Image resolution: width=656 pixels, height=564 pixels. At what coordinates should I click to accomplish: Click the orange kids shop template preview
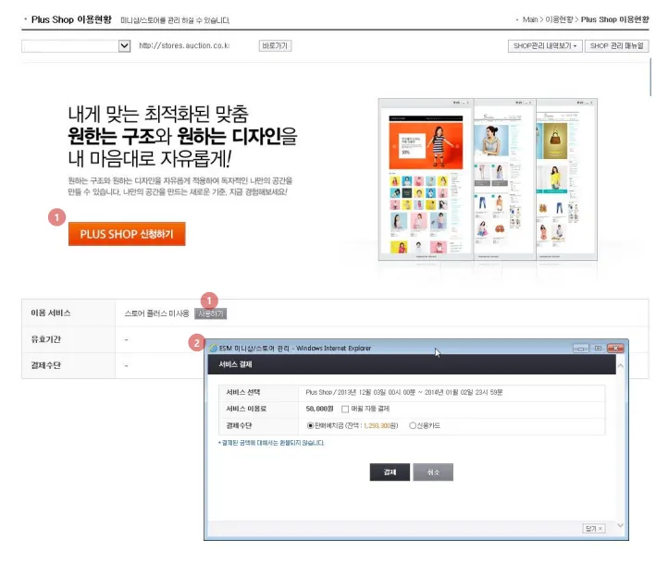point(426,179)
